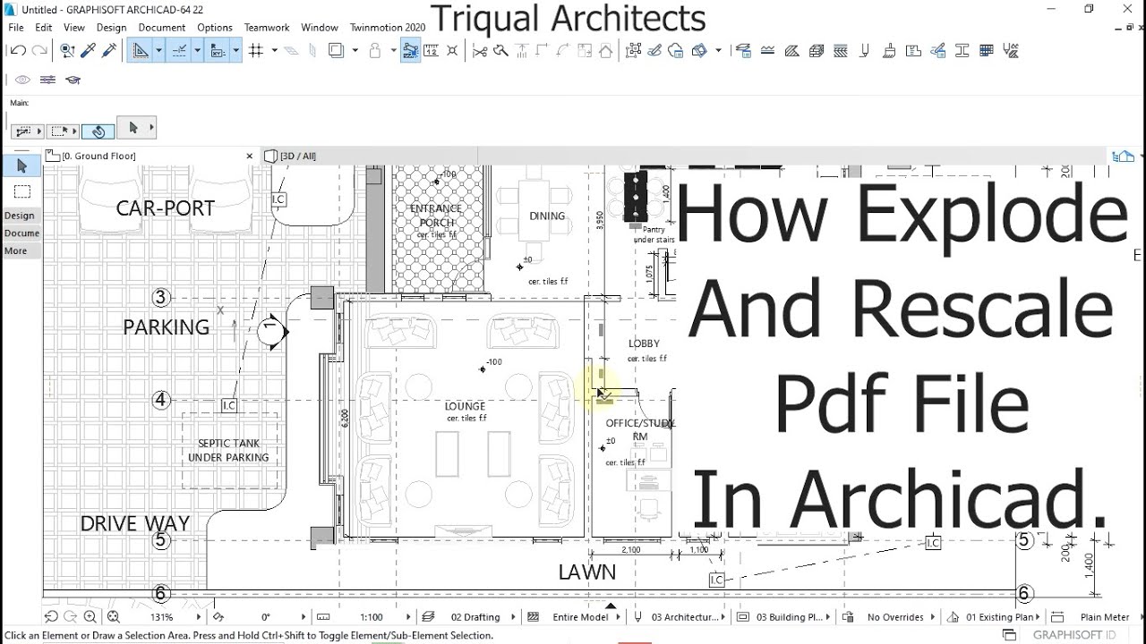
Task: Expand the Grid Snap dropdown arrow
Action: 274,51
